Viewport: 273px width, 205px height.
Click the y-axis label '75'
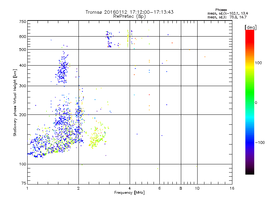point(24,183)
